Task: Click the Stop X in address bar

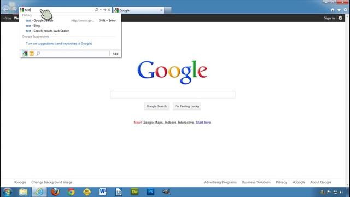Action: click(109, 10)
